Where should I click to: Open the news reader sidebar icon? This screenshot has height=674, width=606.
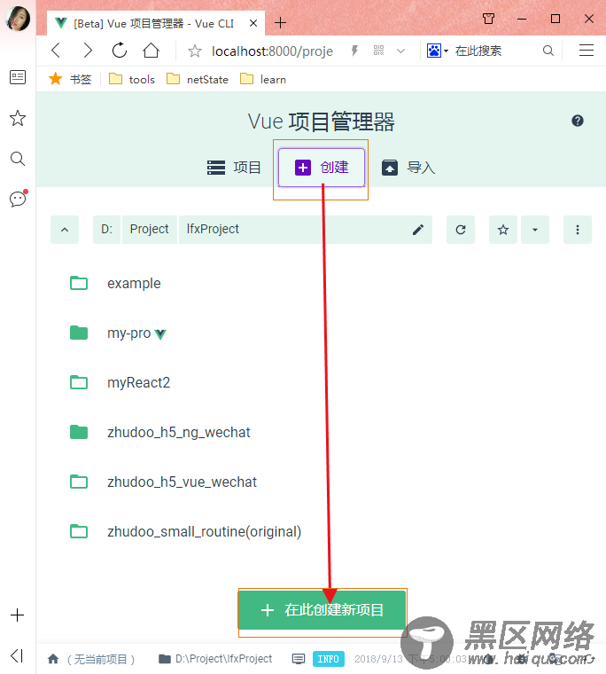18,77
